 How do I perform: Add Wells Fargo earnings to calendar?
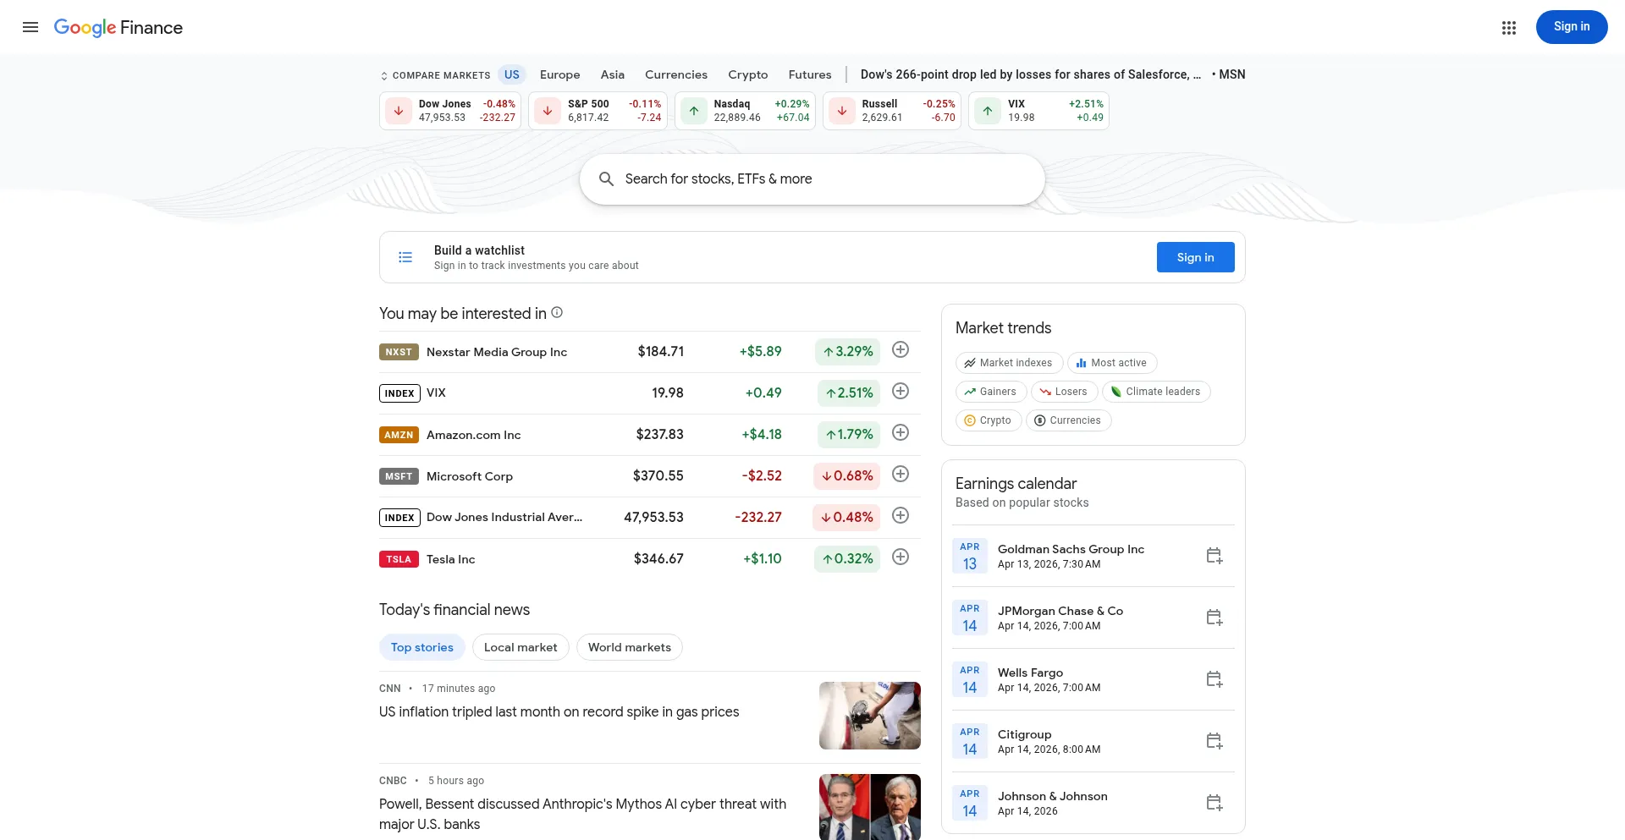(x=1215, y=679)
